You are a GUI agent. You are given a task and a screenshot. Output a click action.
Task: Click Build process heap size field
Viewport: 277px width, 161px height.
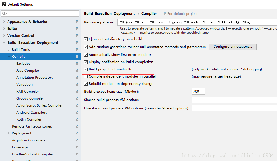point(199,92)
